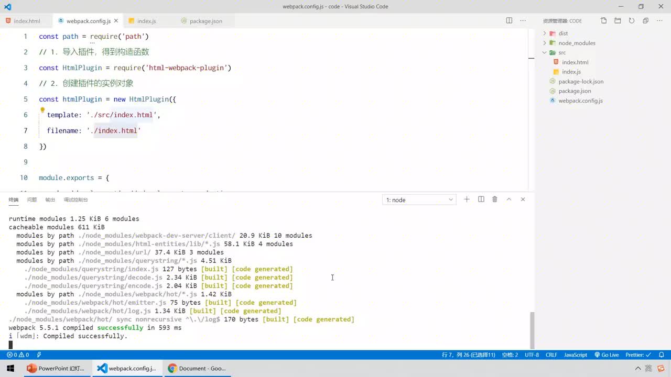Screen dimensions: 671x377
Task: Click 'html-webpack-plugin' string on line 3
Action: [x=186, y=68]
